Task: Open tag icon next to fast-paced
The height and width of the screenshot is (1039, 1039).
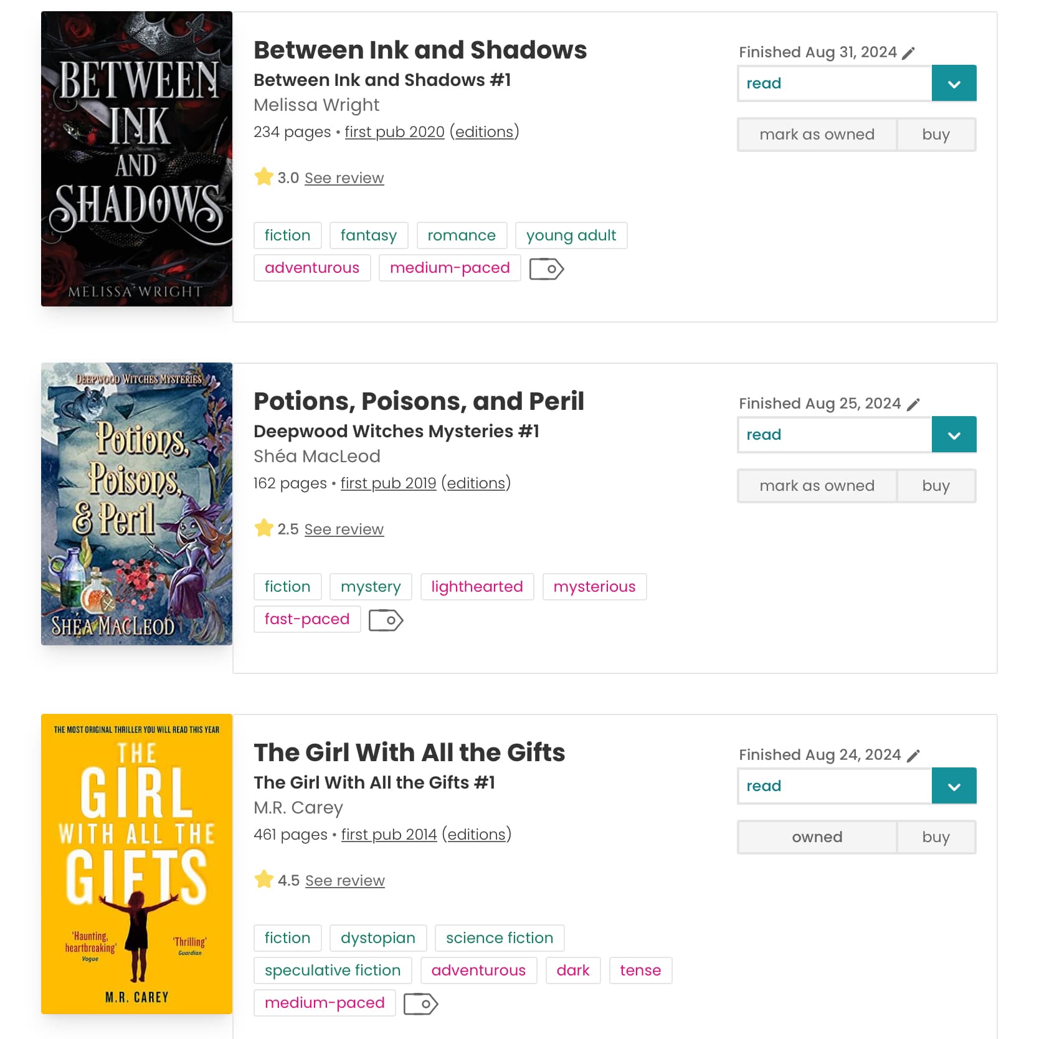Action: (x=386, y=620)
